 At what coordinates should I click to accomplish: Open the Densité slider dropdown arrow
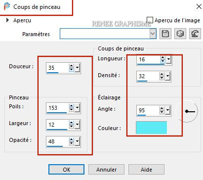coord(168,76)
